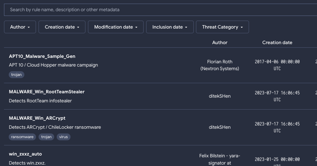Click the Author column header
The image size is (317, 166).
[220, 43]
